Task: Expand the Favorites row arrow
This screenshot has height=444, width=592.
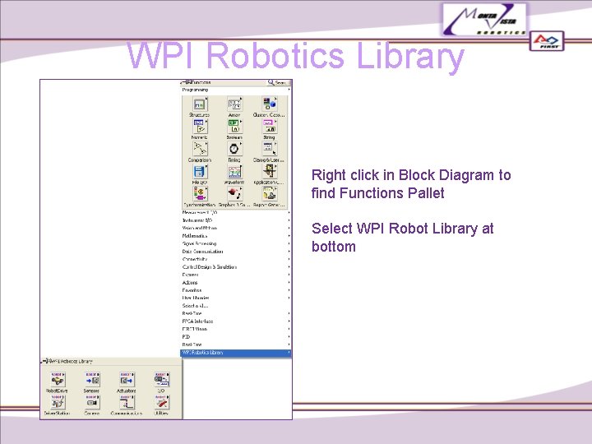Action: (x=289, y=290)
